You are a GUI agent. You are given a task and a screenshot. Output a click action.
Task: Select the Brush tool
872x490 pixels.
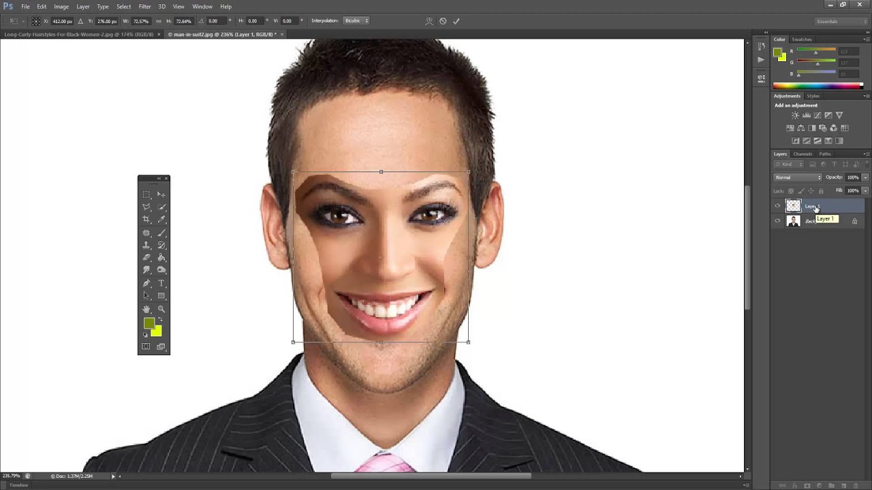tap(161, 233)
